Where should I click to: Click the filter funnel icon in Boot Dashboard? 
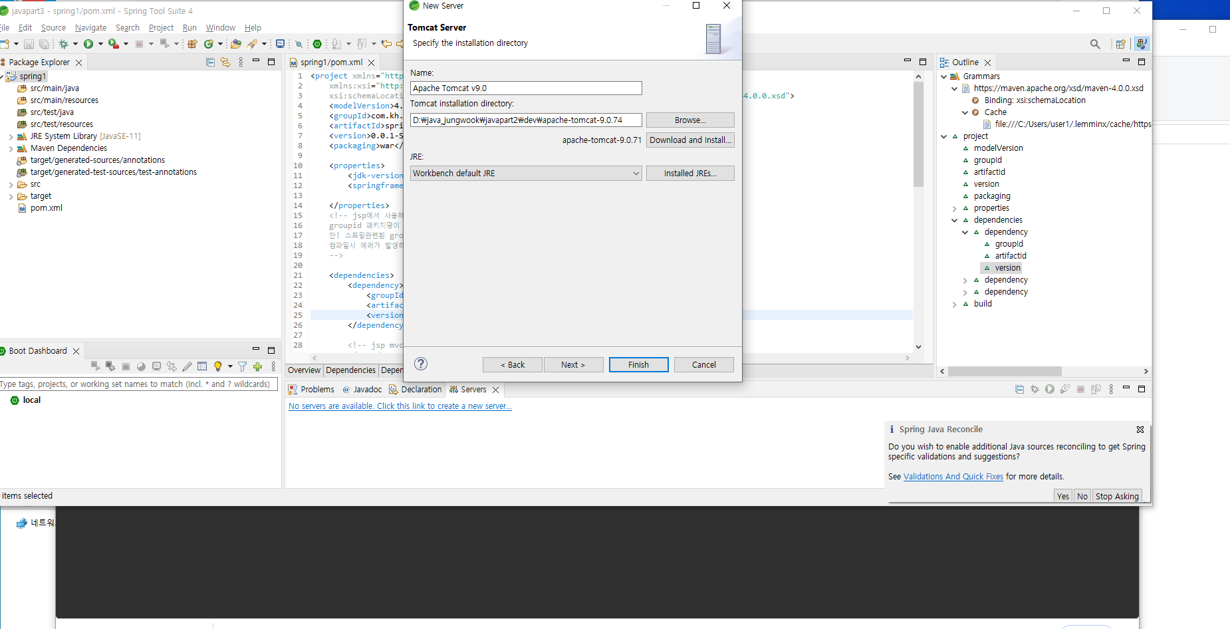point(242,366)
